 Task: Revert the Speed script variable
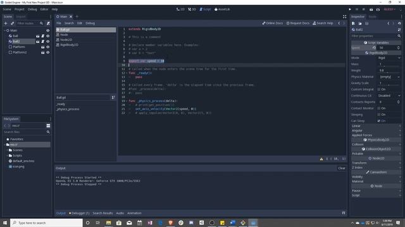point(374,48)
